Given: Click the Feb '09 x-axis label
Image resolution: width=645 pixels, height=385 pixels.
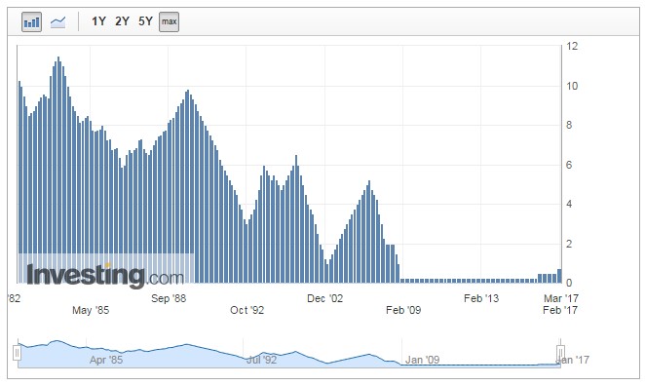Looking at the screenshot, I should tap(403, 310).
